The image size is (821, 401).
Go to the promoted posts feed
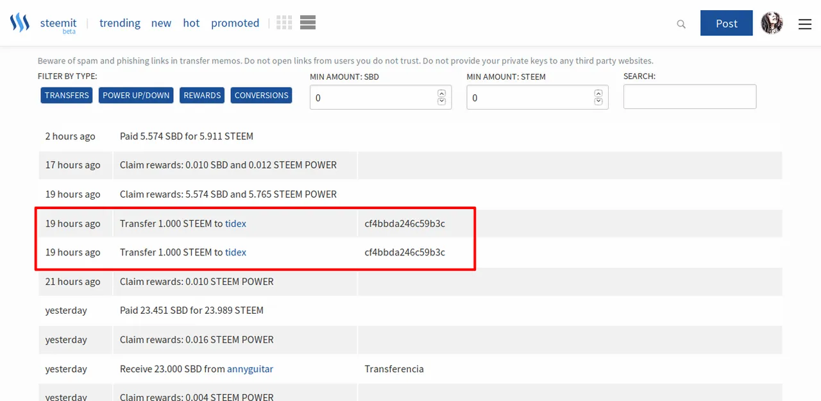pos(235,23)
